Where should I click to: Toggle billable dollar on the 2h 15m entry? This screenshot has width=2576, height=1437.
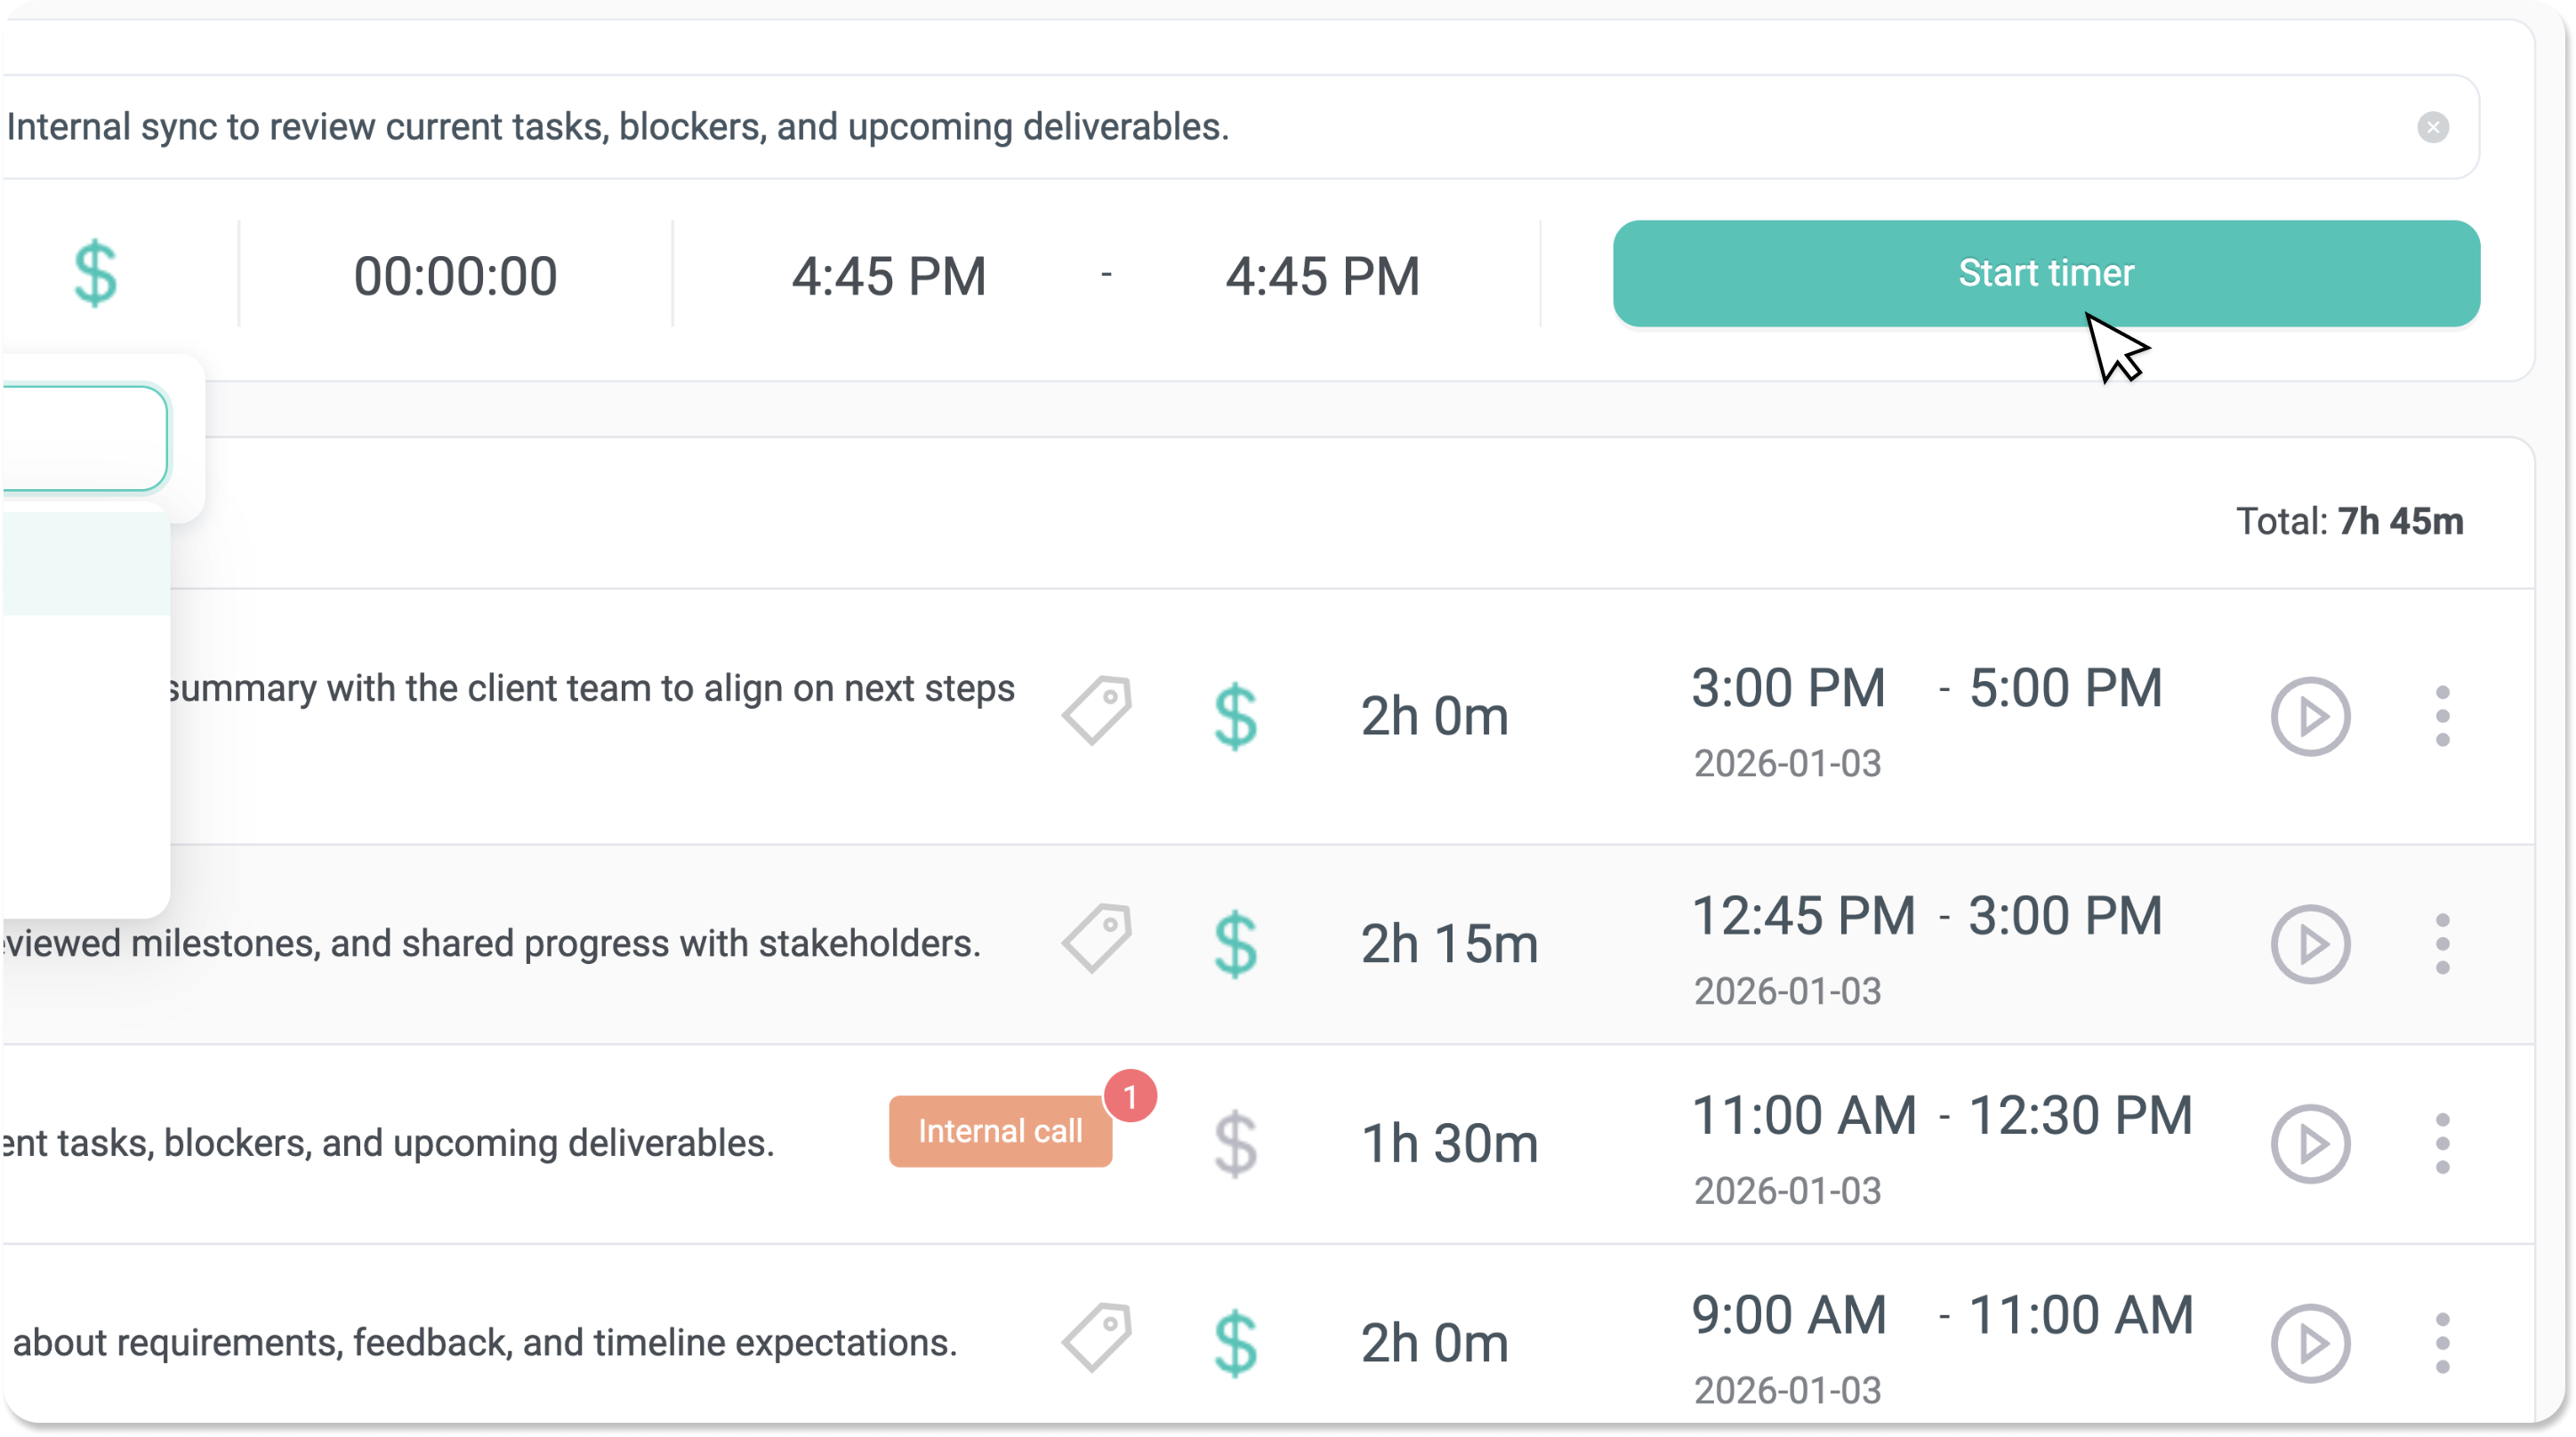(1235, 944)
